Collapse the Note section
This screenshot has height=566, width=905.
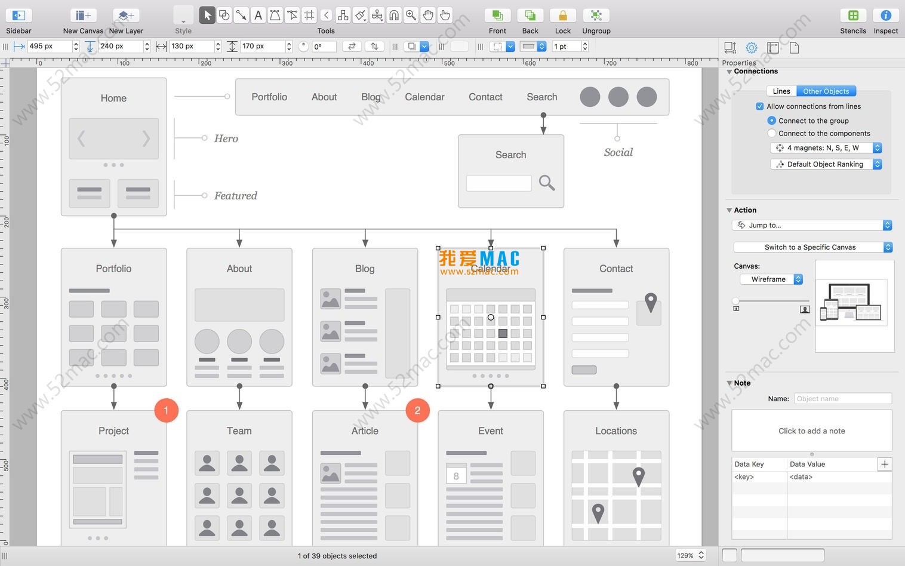[729, 383]
